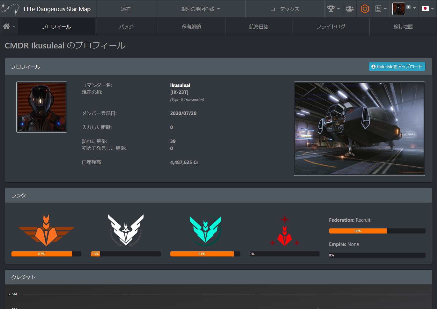Open the Japanese flag language selector
Image resolution: width=437 pixels, height=309 pixels.
click(x=427, y=9)
